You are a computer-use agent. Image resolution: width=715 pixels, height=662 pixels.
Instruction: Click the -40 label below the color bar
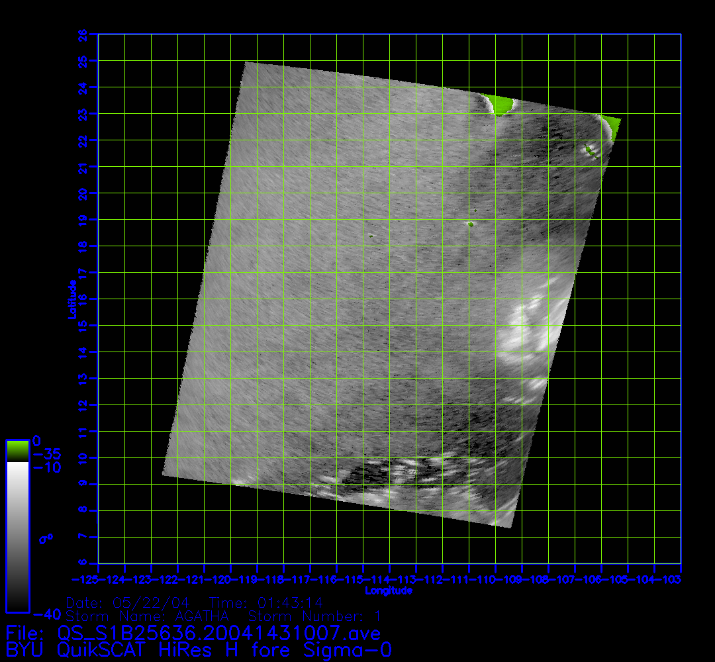point(46,612)
